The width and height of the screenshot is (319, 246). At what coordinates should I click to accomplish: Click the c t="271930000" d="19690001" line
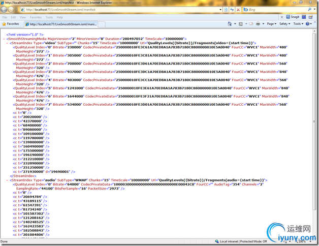(44, 172)
